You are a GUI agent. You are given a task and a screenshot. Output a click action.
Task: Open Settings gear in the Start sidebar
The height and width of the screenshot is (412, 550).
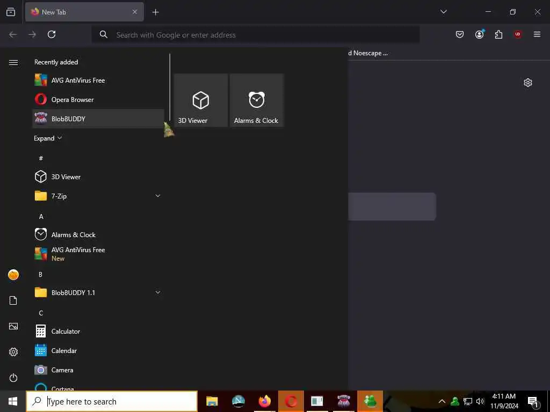pos(13,352)
